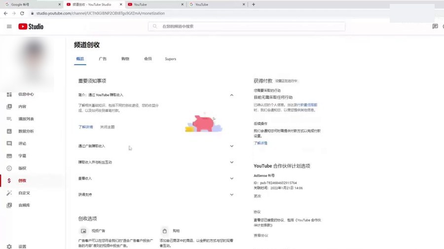Expand the 获得支持 section
444x249 pixels.
point(232,195)
